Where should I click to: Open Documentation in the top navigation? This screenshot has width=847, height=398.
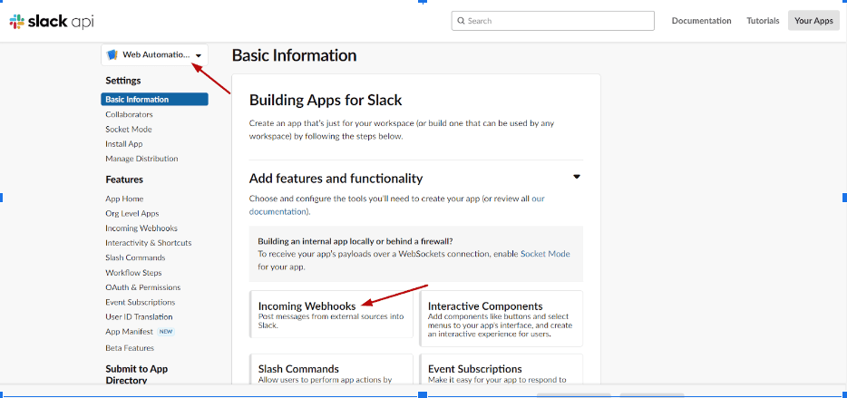point(701,21)
